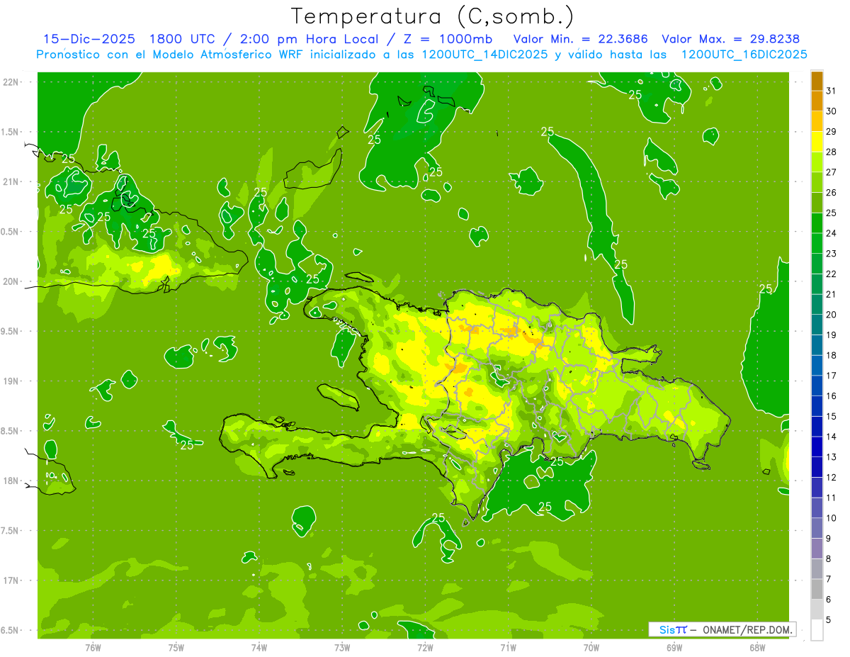The width and height of the screenshot is (850, 657).
Task: Select the date '15-Dic-2025' in the header
Action: [x=89, y=39]
